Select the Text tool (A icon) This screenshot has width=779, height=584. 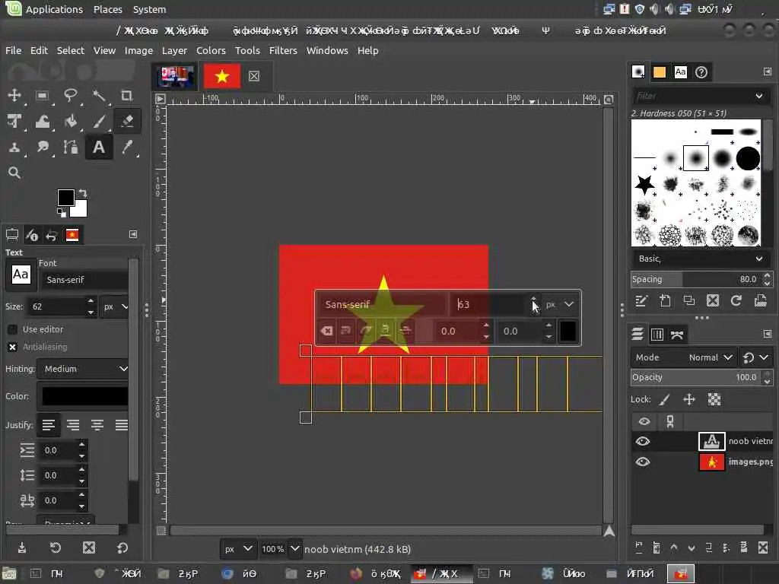[99, 147]
